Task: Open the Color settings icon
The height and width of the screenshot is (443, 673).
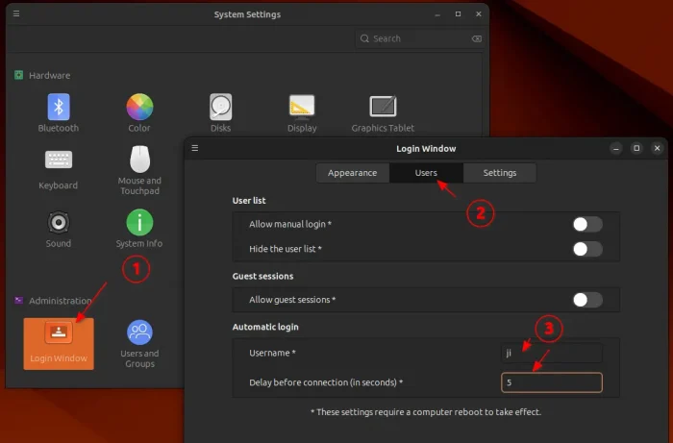Action: [139, 107]
